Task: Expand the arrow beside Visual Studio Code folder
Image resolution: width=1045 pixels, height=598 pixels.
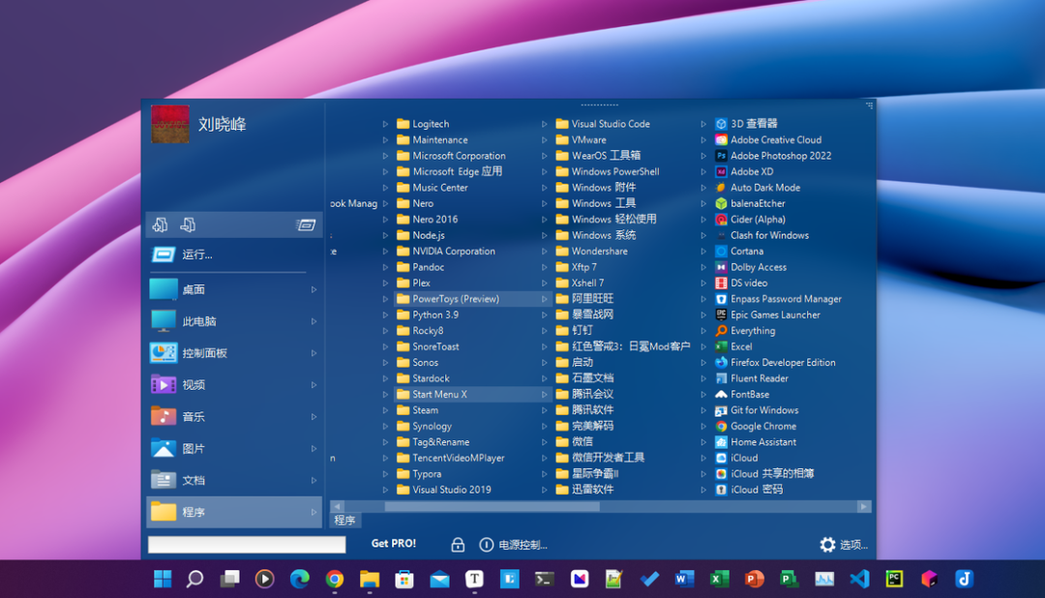Action: 545,124
